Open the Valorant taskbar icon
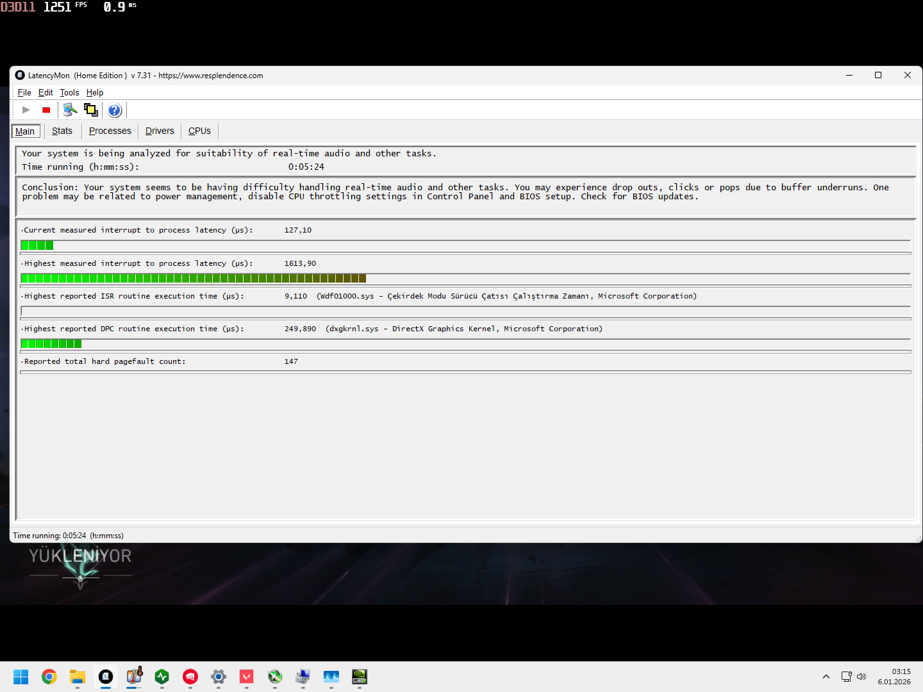 (247, 677)
